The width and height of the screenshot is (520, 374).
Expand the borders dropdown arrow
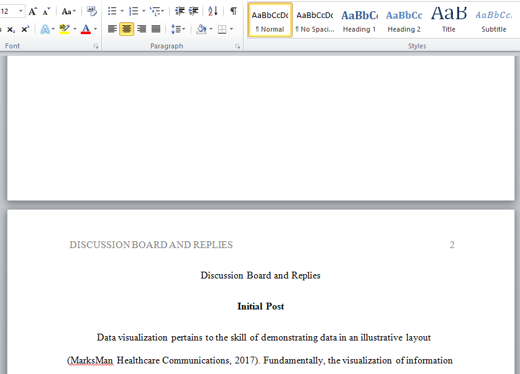coord(231,29)
